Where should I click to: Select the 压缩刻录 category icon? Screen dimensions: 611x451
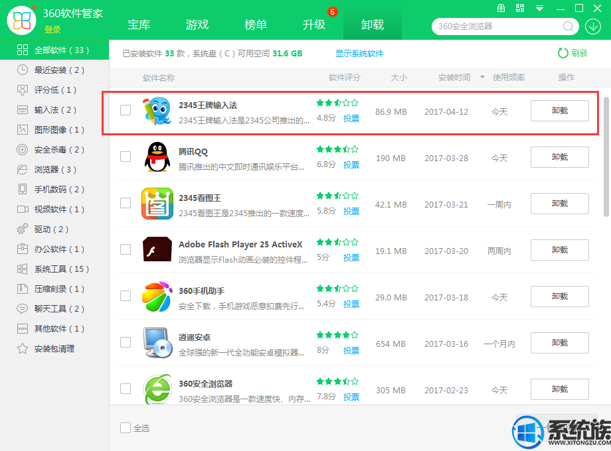point(23,289)
